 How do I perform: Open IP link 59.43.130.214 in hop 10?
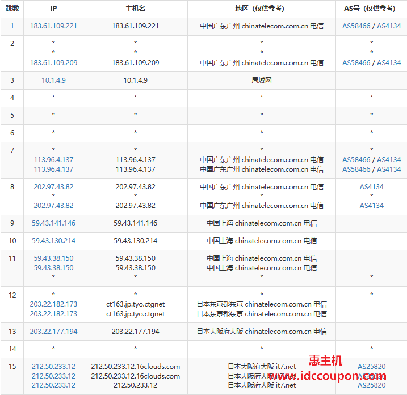[x=53, y=241]
